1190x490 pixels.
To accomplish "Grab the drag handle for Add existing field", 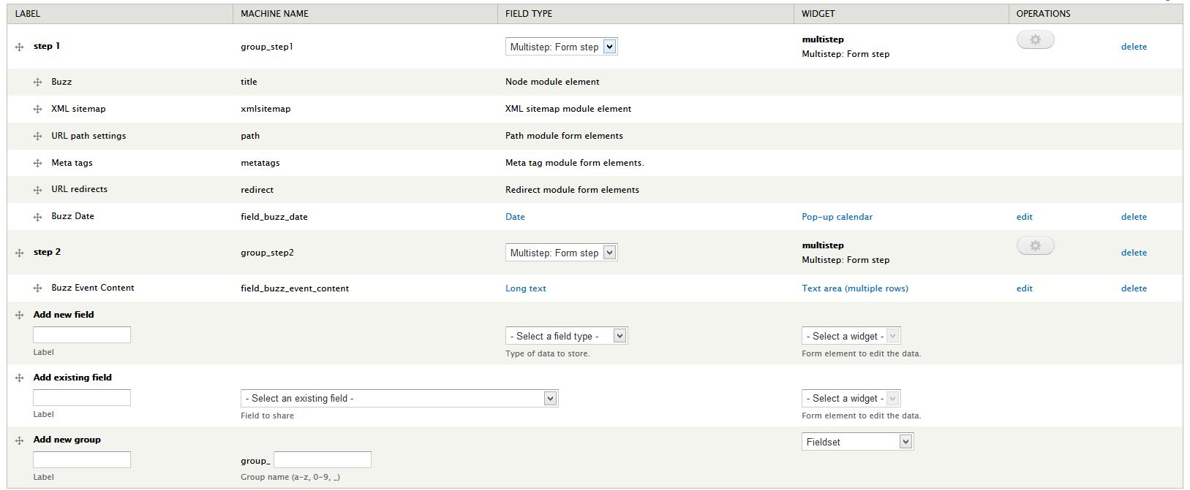I will pos(20,378).
